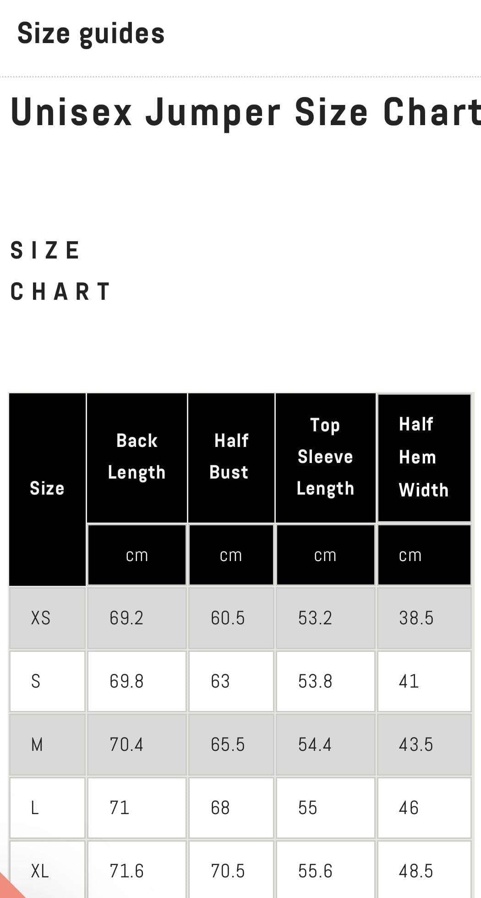Select the 46 half hem width cell

424,808
